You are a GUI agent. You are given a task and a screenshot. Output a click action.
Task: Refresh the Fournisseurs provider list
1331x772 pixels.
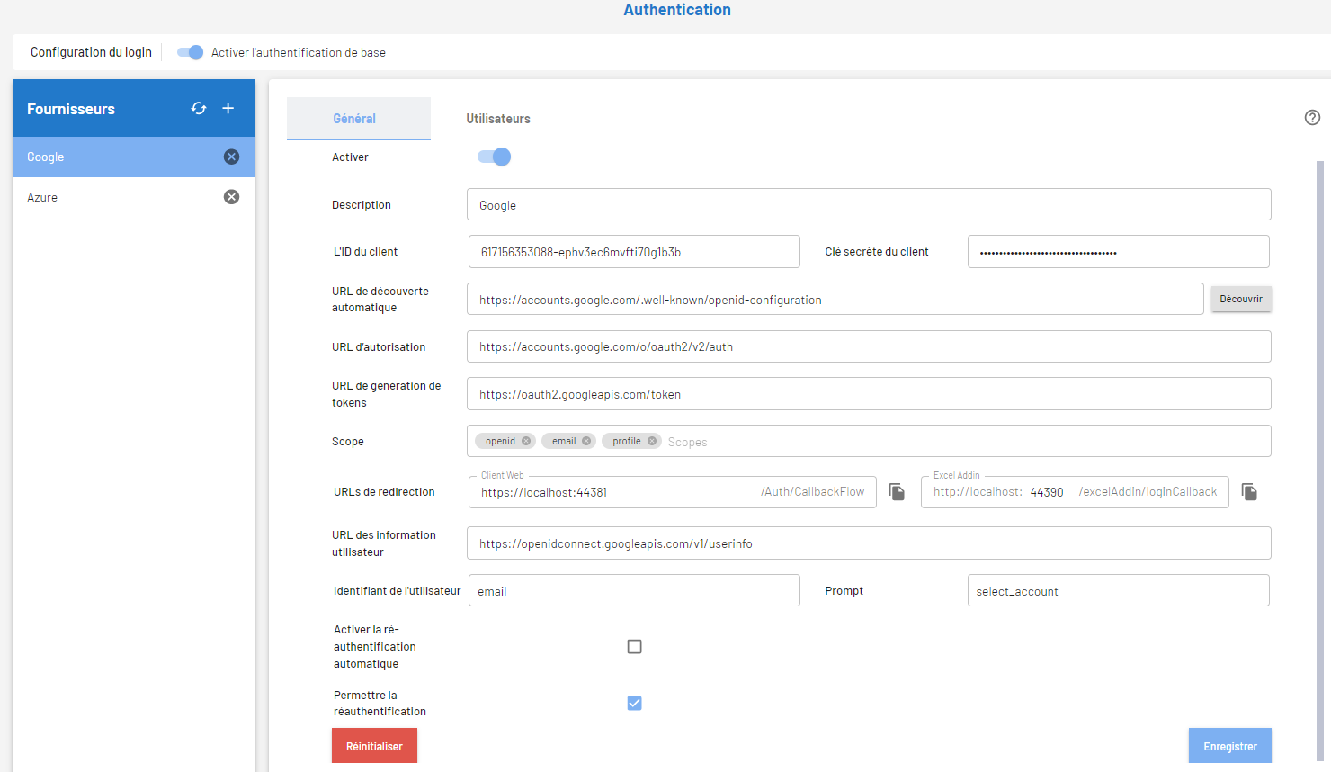(x=199, y=109)
